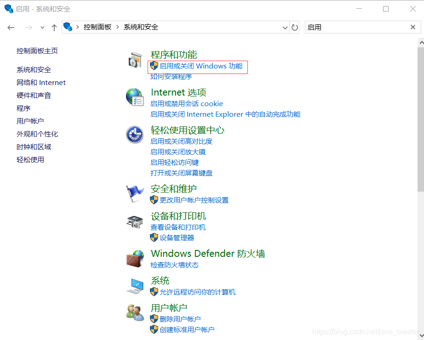
Task: Open 时钟和区域 in the sidebar
Action: point(34,147)
